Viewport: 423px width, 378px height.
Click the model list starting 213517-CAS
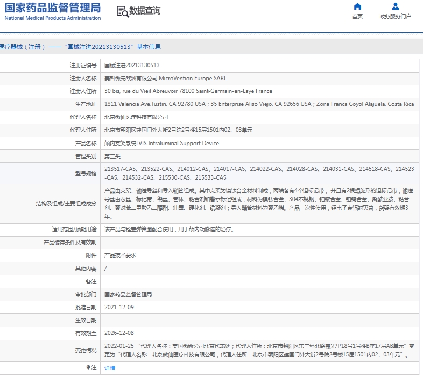[x=259, y=173]
